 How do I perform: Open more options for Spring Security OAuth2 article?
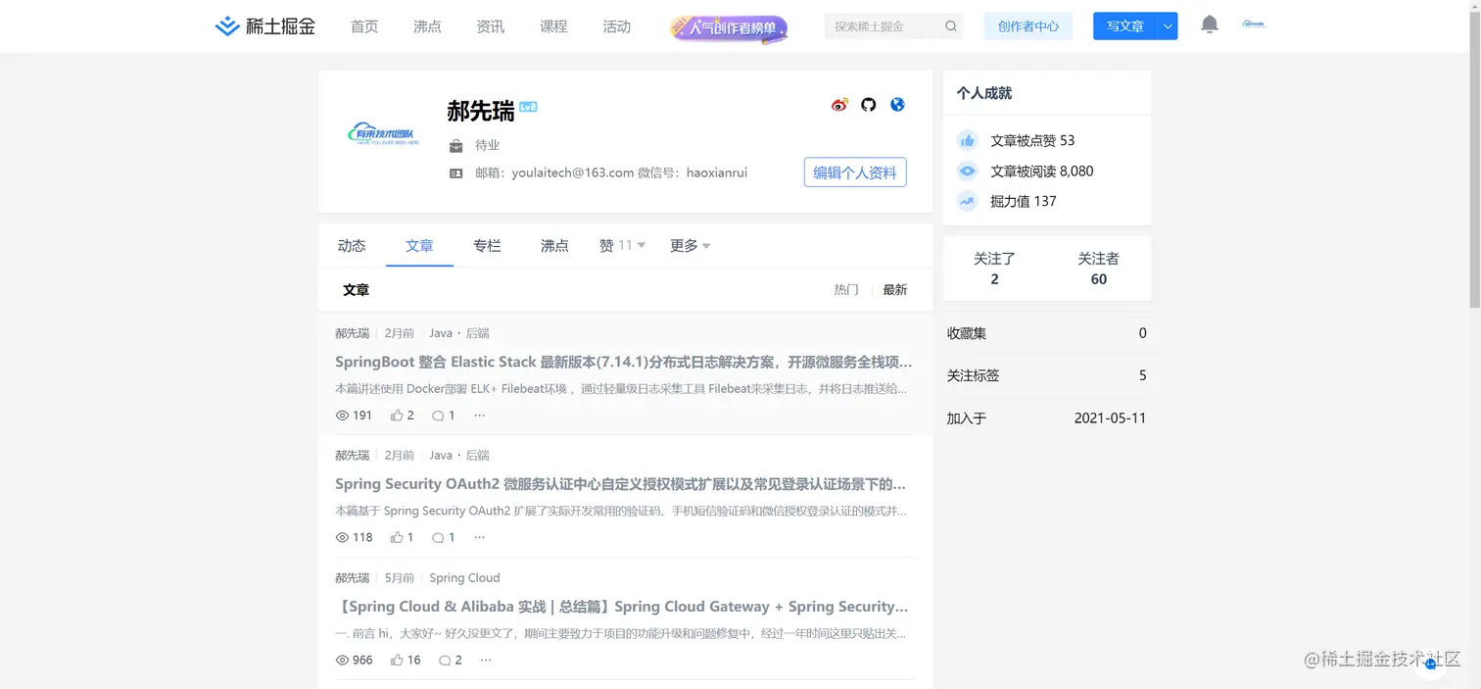tap(479, 537)
